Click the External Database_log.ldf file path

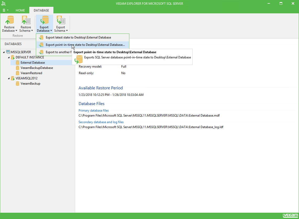coord(151,127)
